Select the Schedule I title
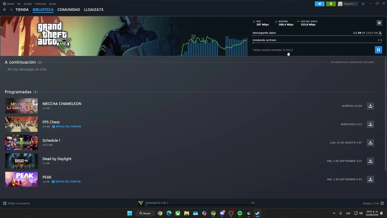387x218 pixels. (51, 140)
